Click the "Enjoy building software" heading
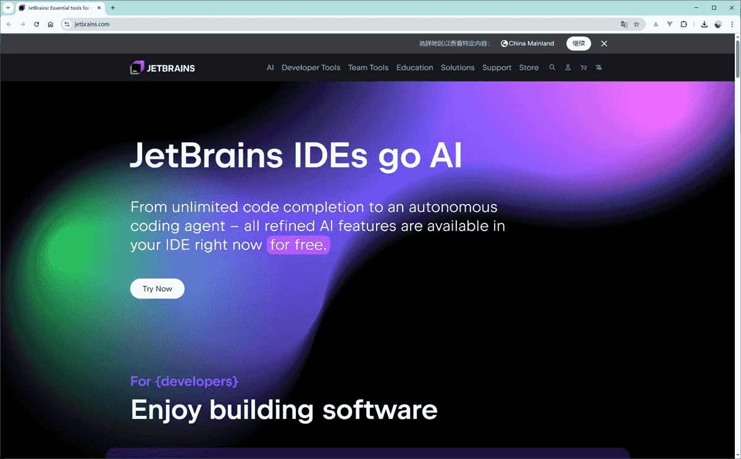 (x=284, y=410)
